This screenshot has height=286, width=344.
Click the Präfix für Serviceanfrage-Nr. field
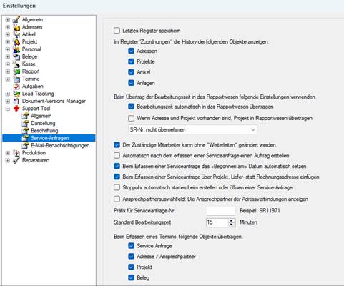tap(220, 210)
